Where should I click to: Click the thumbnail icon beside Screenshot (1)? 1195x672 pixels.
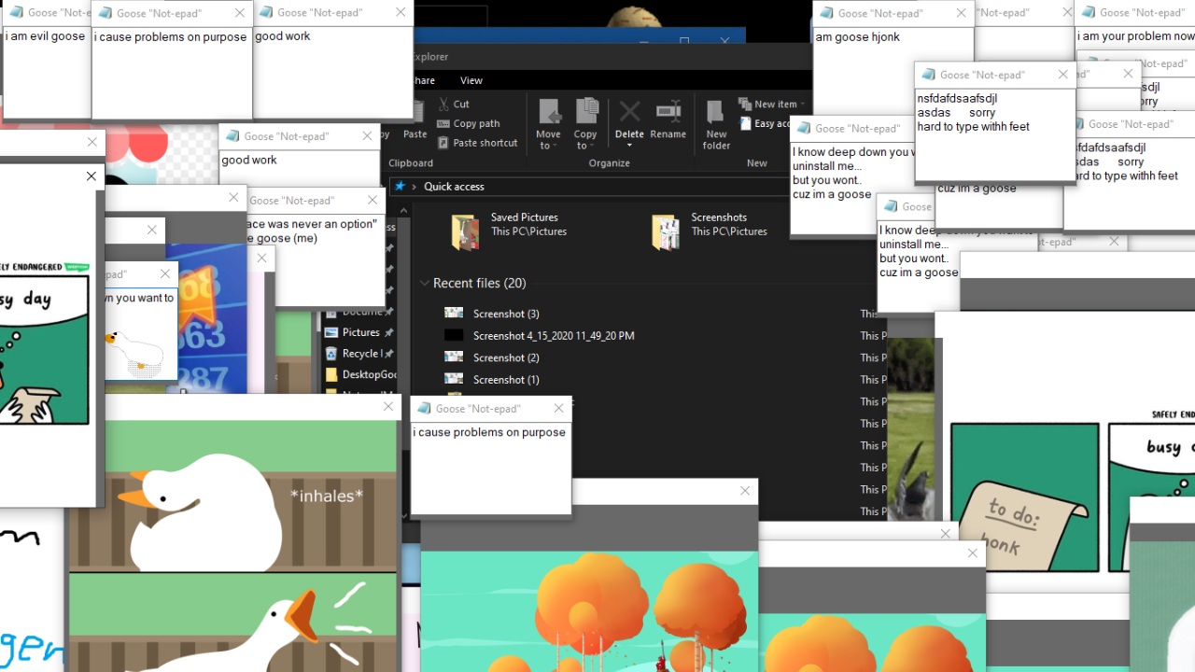(454, 380)
